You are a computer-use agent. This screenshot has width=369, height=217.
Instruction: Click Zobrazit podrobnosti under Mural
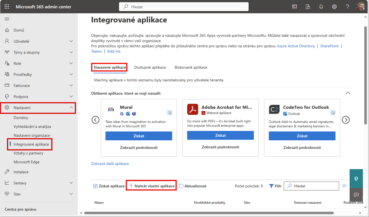click(139, 148)
